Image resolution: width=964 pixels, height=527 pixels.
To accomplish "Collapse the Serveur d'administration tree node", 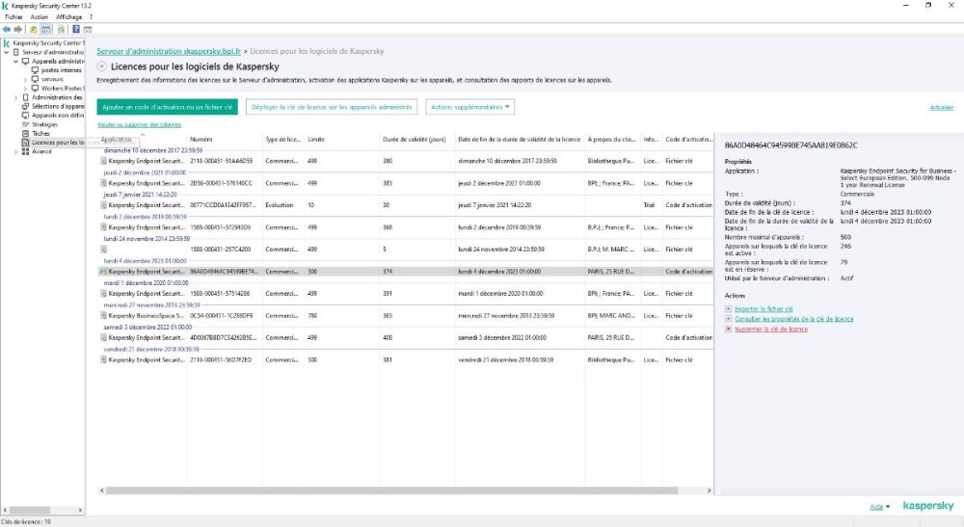I will coord(7,52).
